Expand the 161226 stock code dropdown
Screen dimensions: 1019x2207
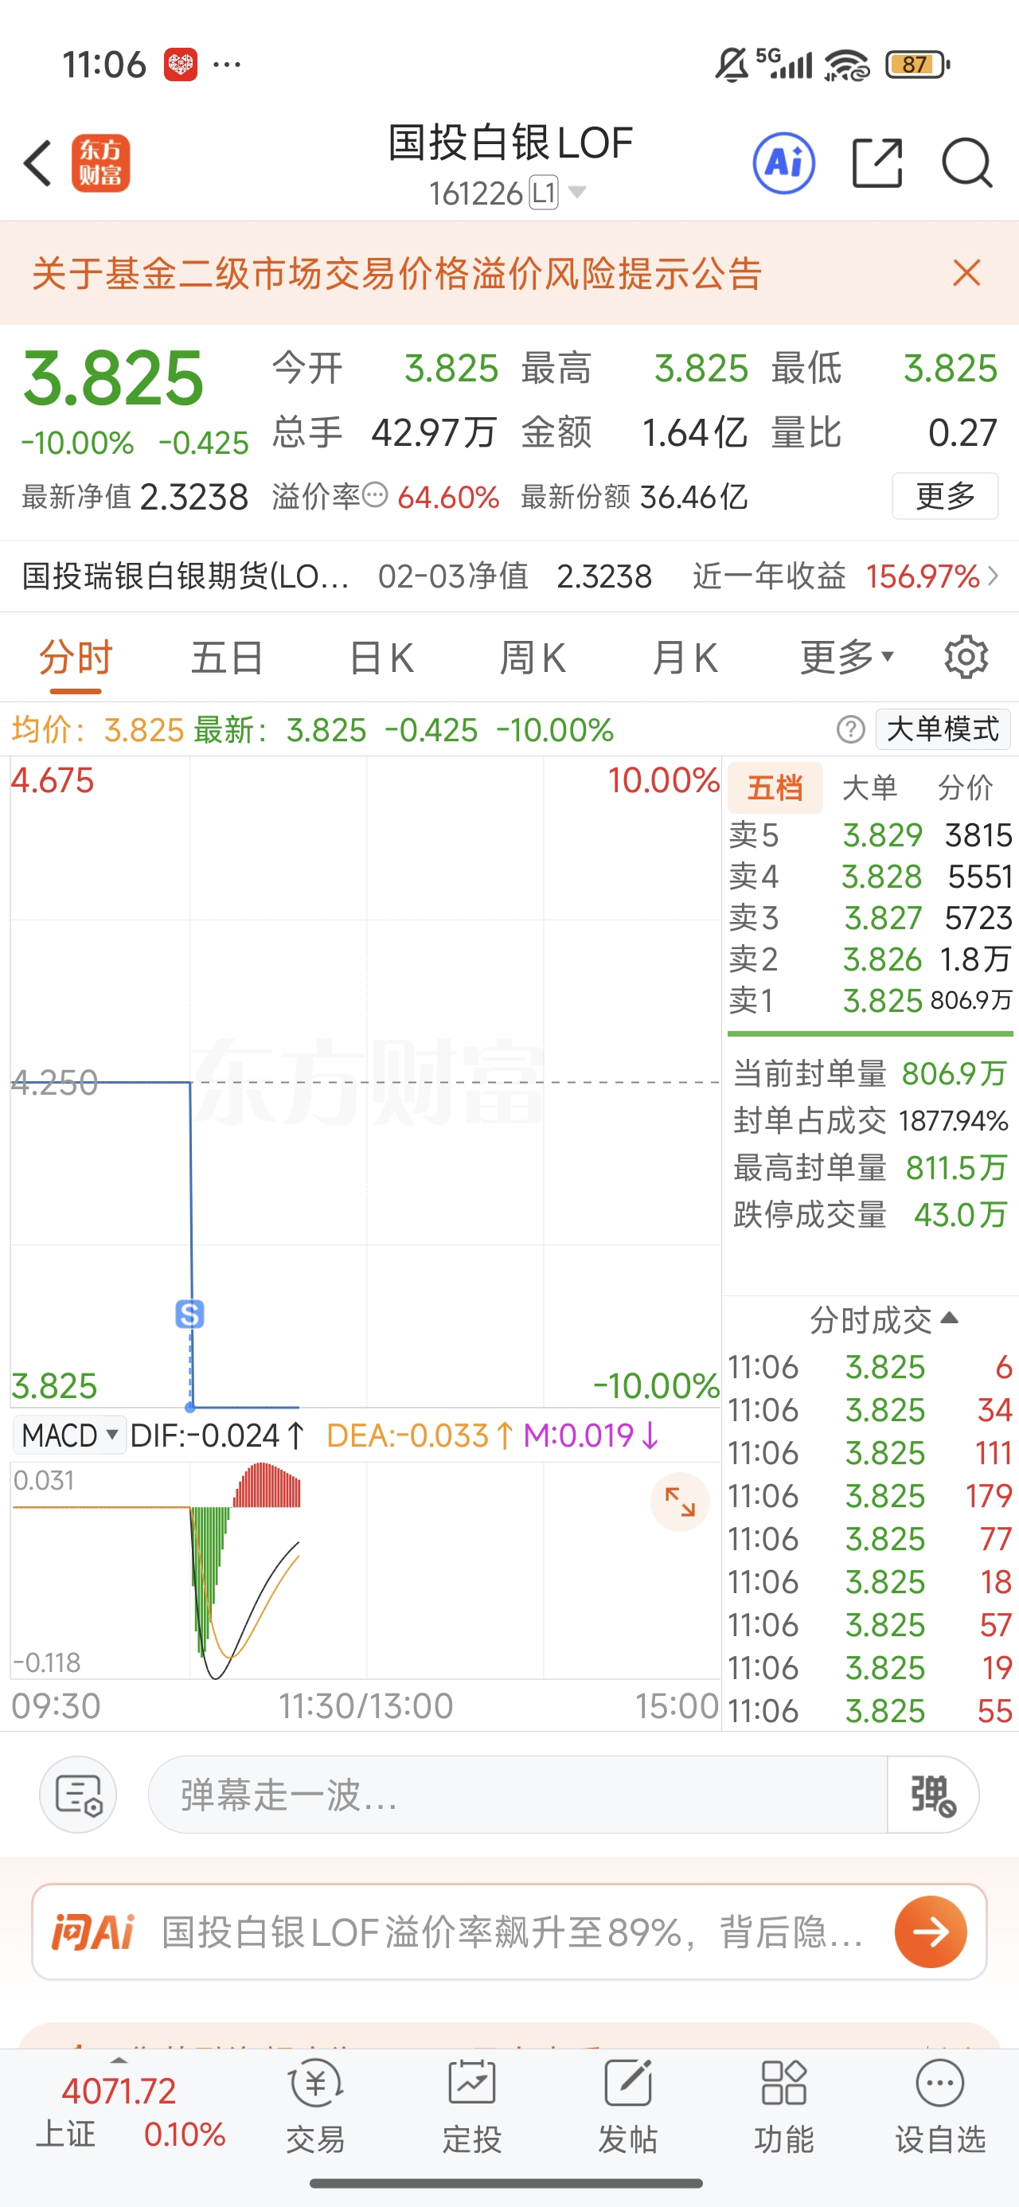(578, 192)
